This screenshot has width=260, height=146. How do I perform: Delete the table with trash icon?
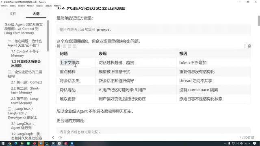[249, 46]
